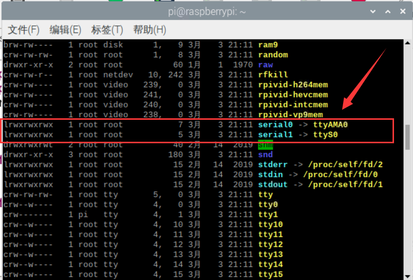Click the device name tty14
The image size is (413, 280).
(x=271, y=265)
